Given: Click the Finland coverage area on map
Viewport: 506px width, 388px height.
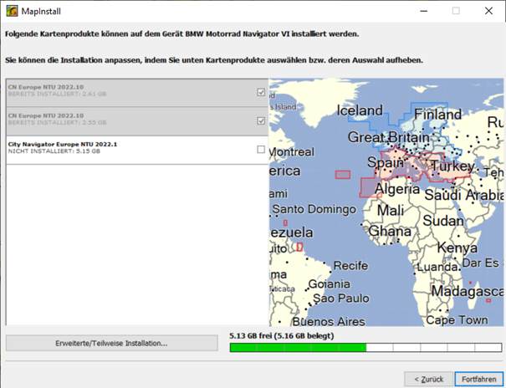Looking at the screenshot, I should pos(437,114).
